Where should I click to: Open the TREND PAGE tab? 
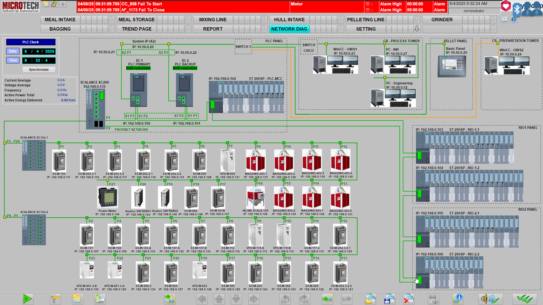(137, 29)
